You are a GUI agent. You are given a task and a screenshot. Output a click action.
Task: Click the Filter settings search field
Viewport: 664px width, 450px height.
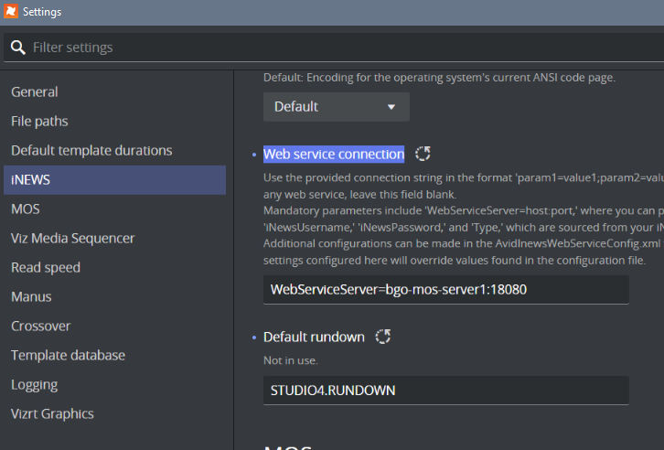tap(338, 48)
